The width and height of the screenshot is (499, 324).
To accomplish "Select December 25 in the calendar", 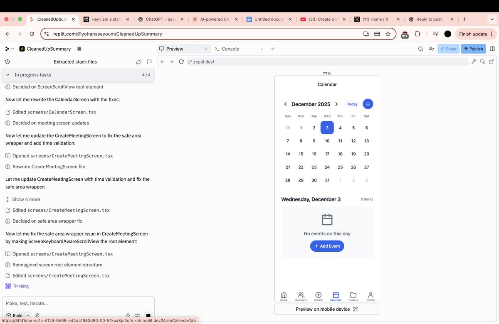I will [x=340, y=167].
